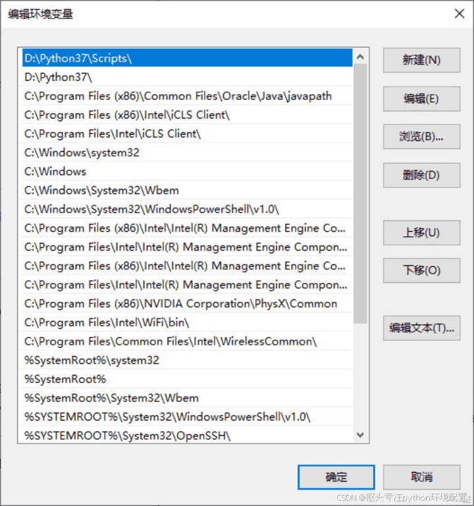474x506 pixels.
Task: Select C:\Program Files\Intel\iCLS Client\
Action: pyautogui.click(x=187, y=134)
